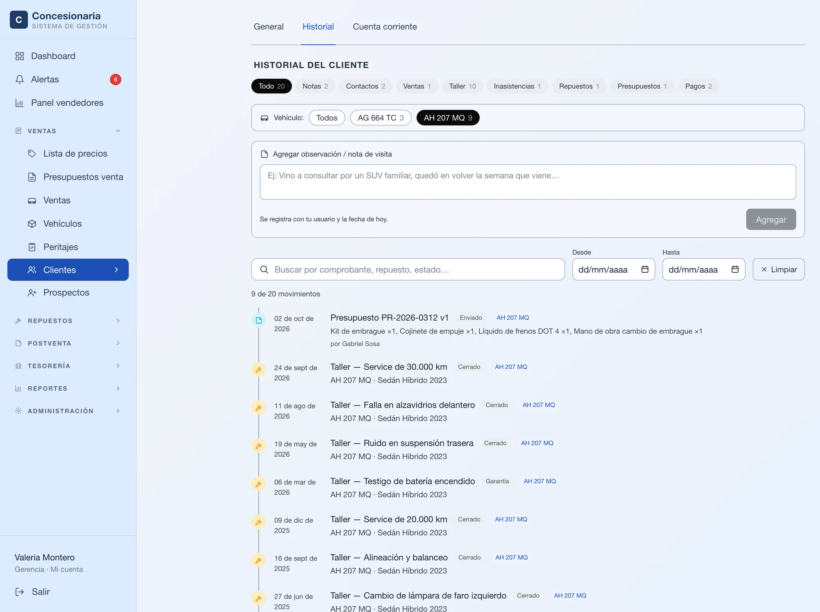Viewport: 820px width, 612px height.
Task: Open the Historial tab
Action: 318,27
